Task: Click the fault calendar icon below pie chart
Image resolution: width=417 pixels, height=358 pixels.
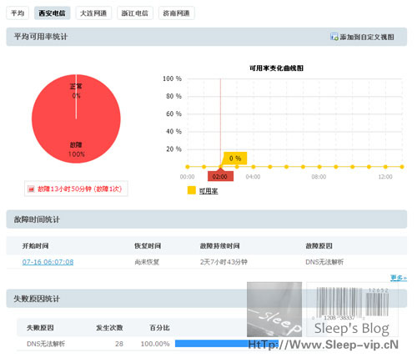Action: pos(31,189)
